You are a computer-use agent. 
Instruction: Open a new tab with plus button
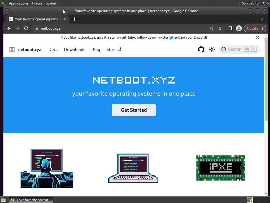tap(75, 19)
